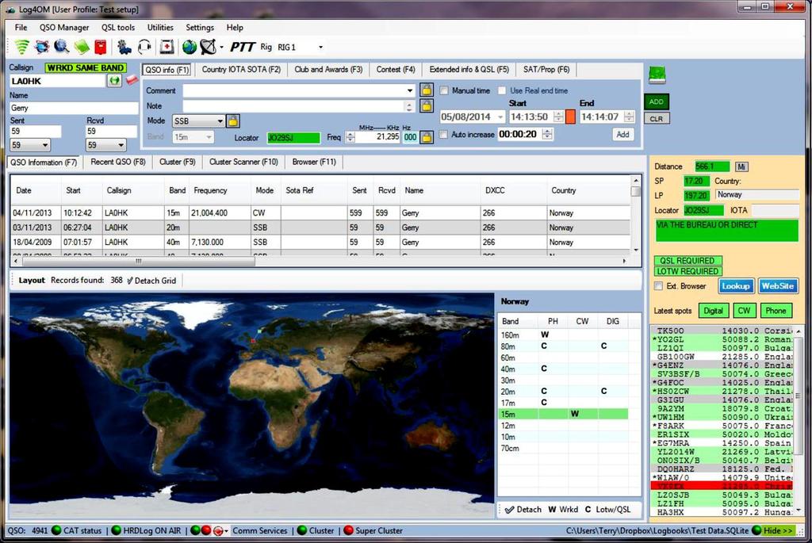Click Hide >> in the status bar
Viewport: 812px width, 543px height.
[x=778, y=530]
